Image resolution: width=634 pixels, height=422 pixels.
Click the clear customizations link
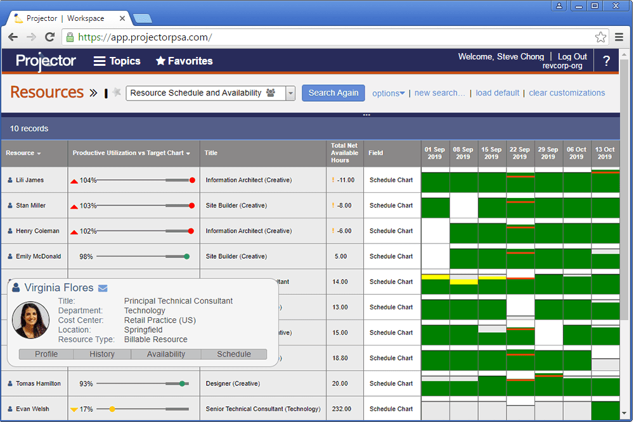567,93
